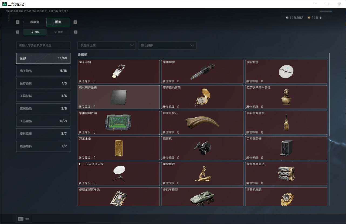Select the 便携军用雷达 radar item
Screen dimensions: 346x224
click(x=286, y=174)
